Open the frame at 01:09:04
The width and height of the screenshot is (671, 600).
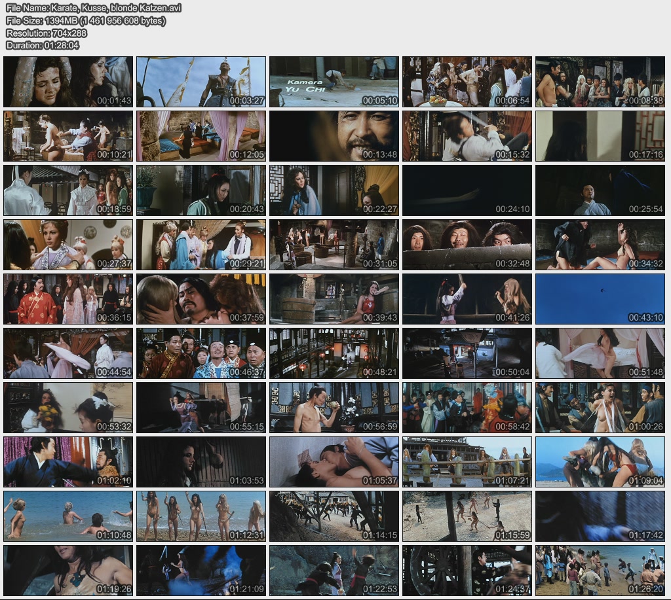[x=600, y=462]
